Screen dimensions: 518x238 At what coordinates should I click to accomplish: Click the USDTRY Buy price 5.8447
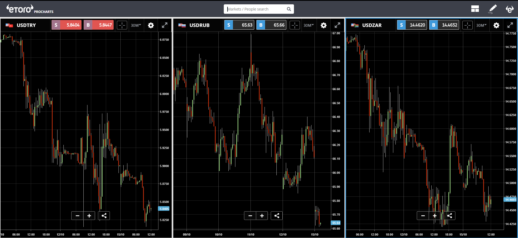(x=99, y=25)
